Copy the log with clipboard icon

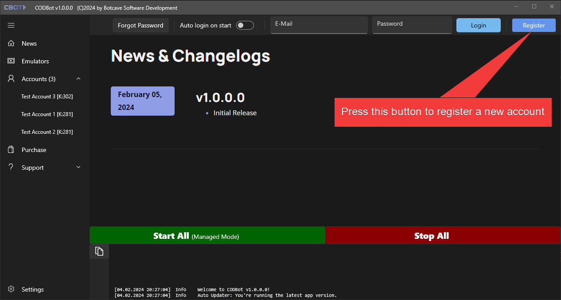tap(99, 251)
